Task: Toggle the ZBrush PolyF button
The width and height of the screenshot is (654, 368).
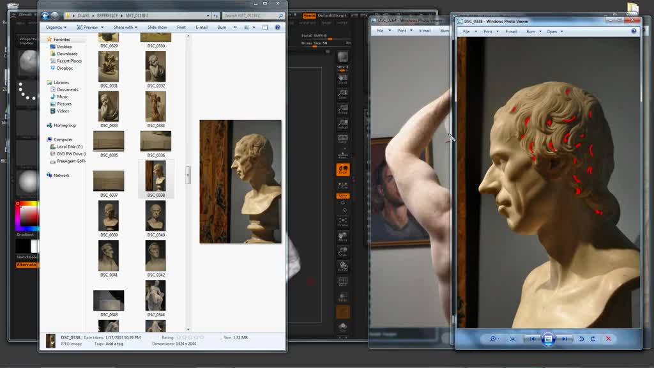Action: (x=343, y=282)
